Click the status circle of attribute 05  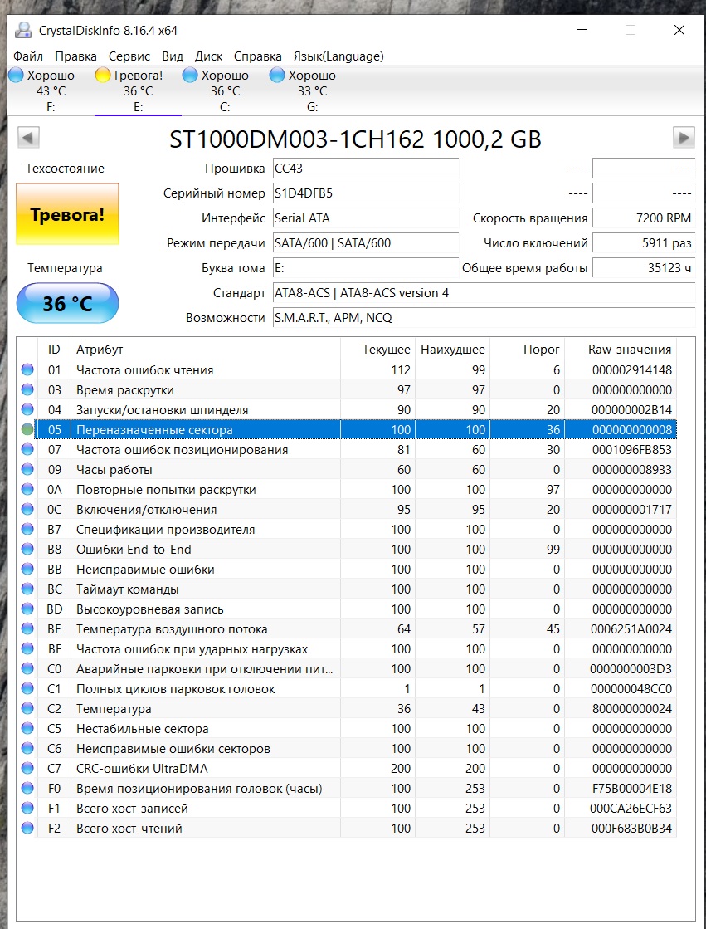pyautogui.click(x=28, y=430)
